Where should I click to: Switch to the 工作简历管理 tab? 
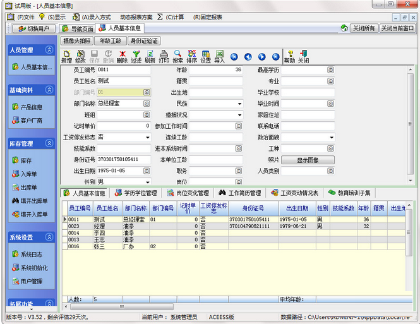(x=240, y=193)
